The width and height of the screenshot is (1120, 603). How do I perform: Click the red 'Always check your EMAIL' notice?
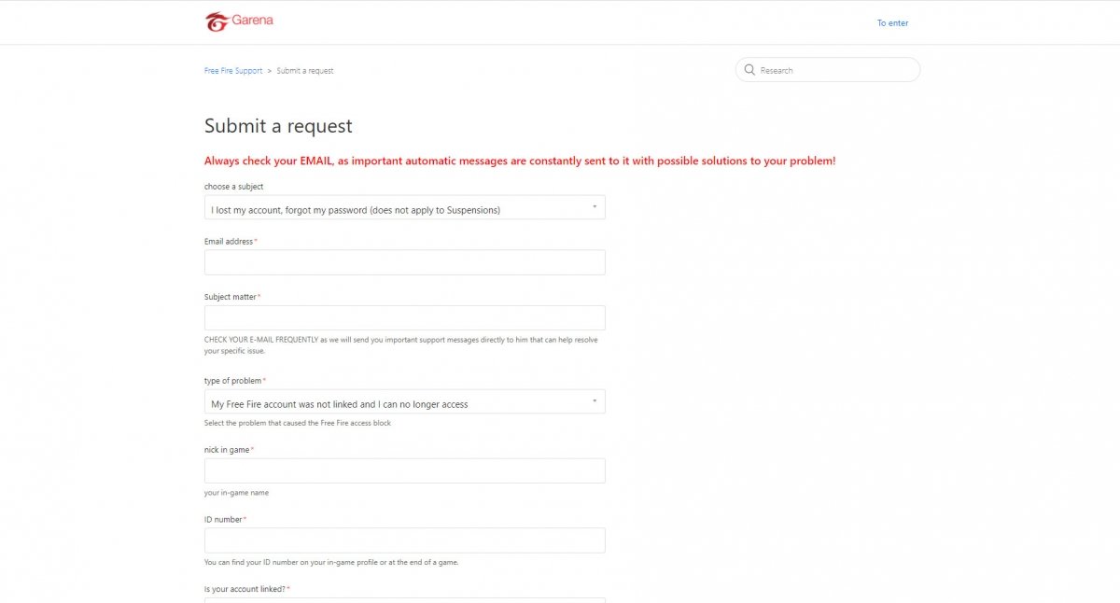coord(520,161)
